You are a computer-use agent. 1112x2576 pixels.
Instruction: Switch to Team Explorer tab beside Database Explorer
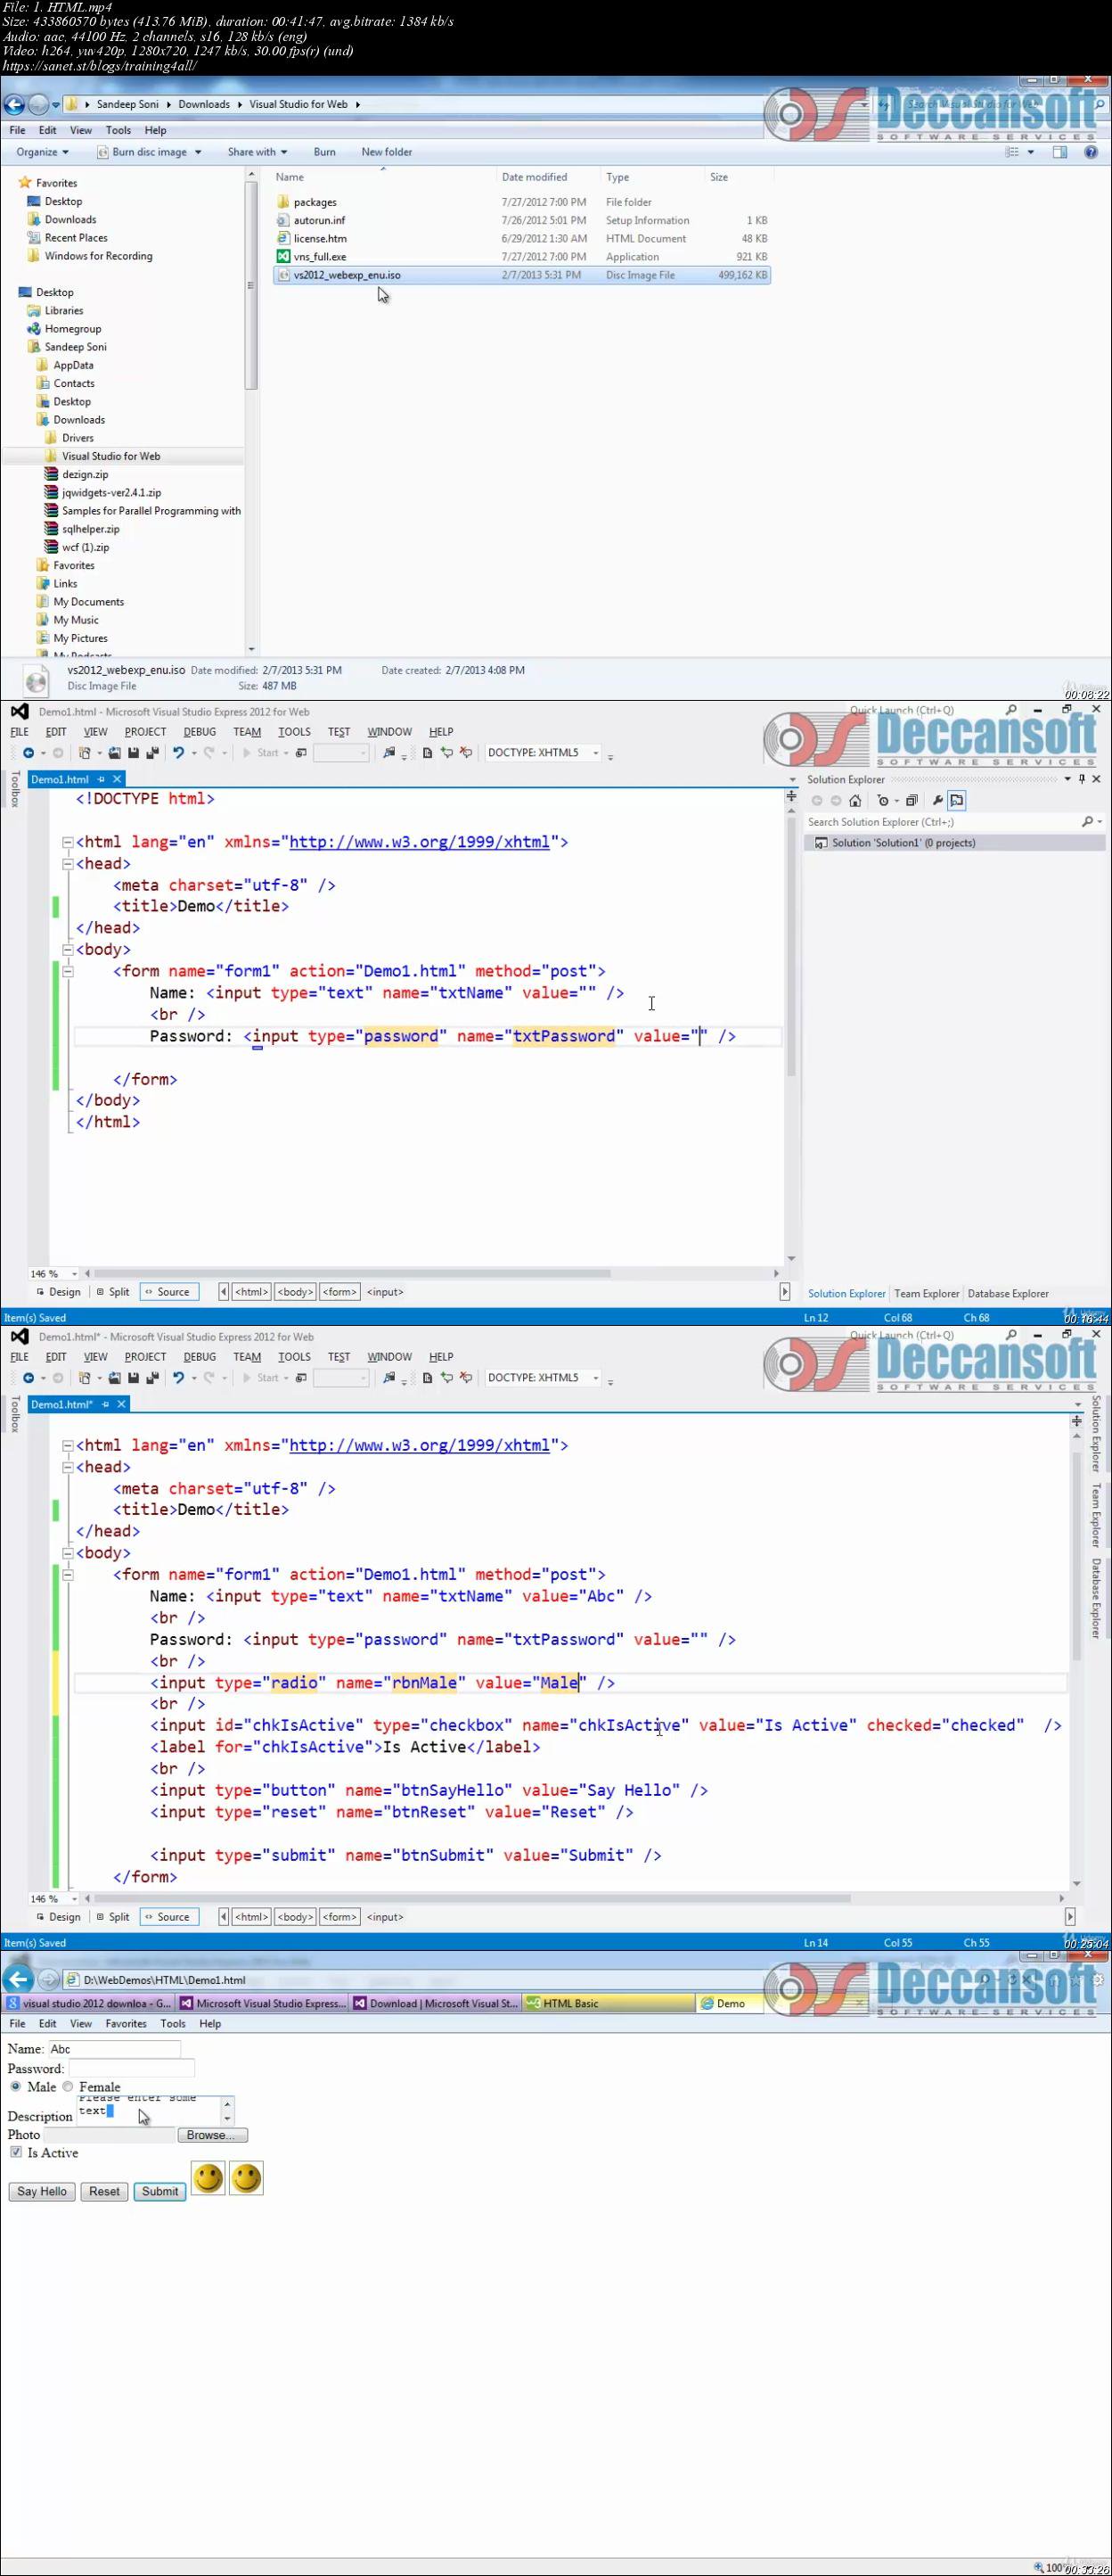tap(926, 1294)
